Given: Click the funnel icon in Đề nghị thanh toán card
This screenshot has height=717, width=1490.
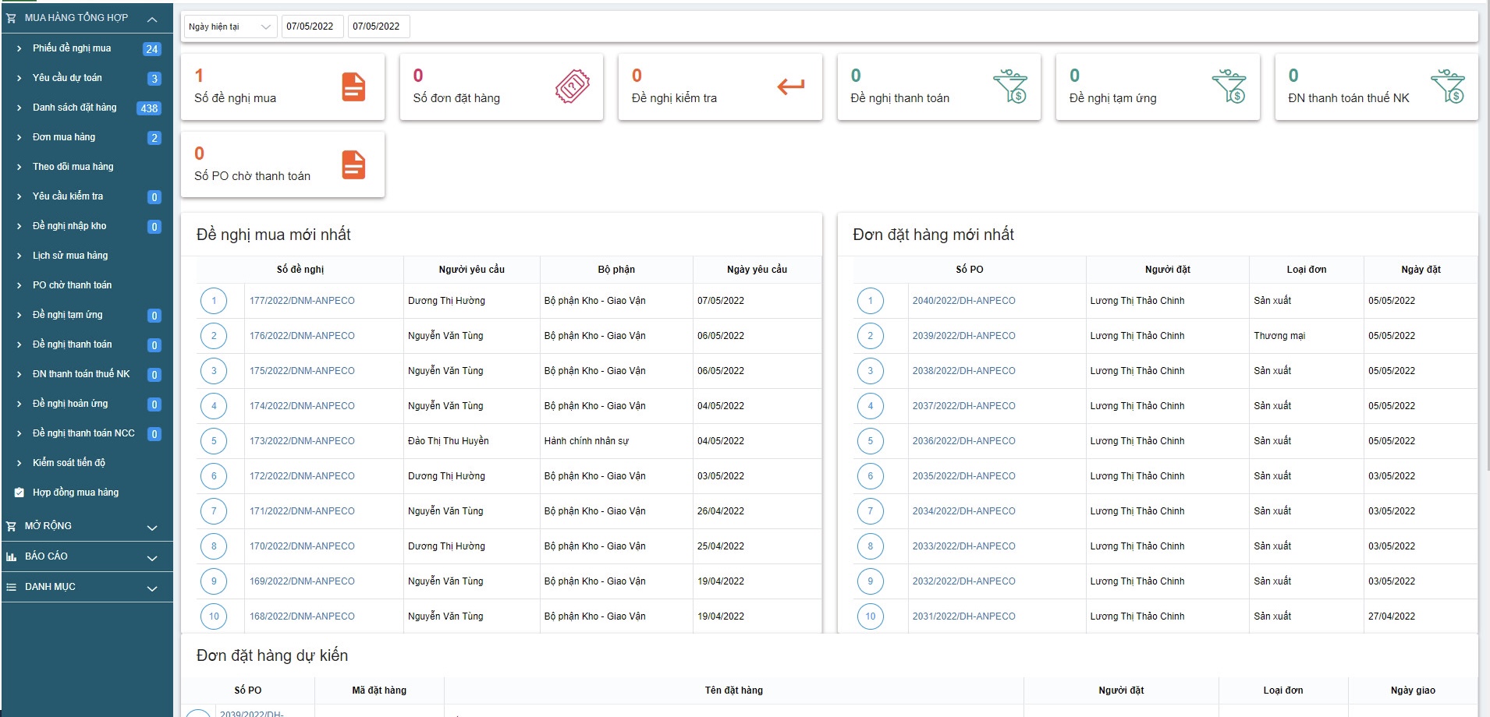Looking at the screenshot, I should [x=1010, y=87].
